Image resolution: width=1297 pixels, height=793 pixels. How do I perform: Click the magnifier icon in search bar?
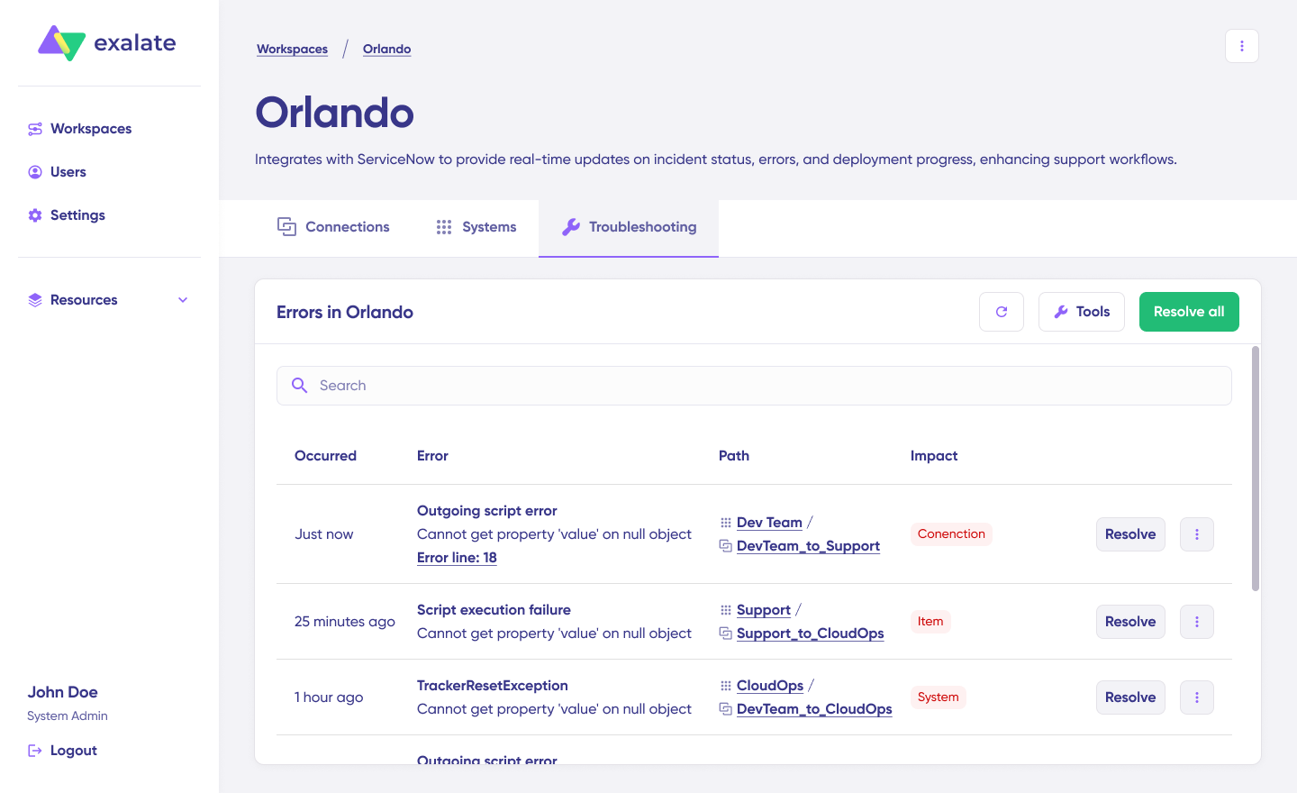click(300, 386)
